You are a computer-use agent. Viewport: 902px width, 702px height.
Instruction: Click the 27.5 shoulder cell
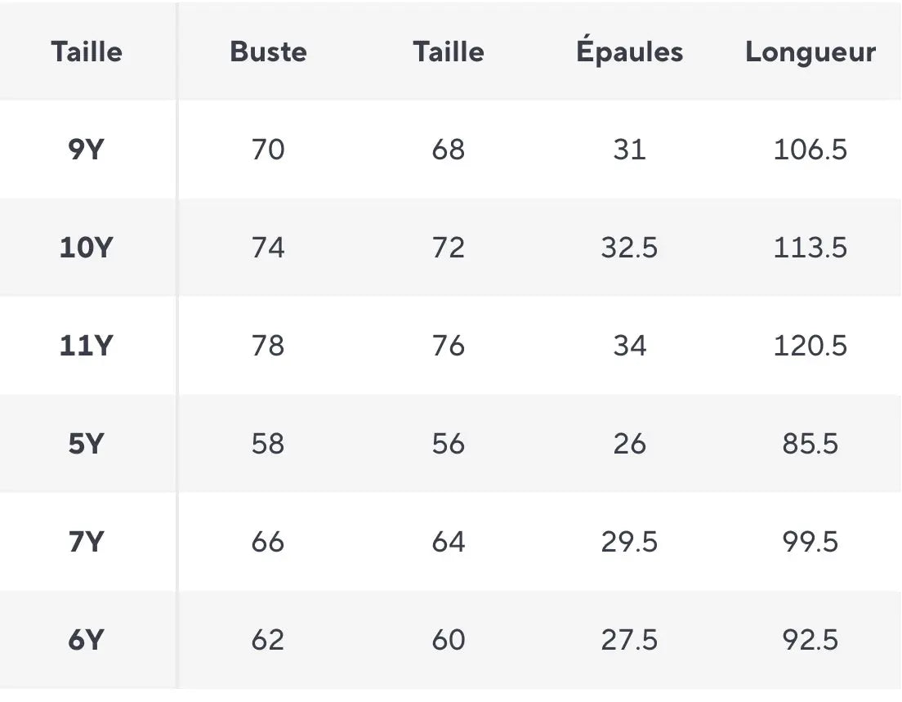click(629, 640)
